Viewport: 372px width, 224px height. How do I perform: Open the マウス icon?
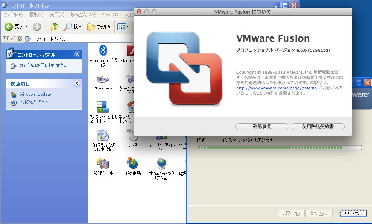(x=132, y=138)
